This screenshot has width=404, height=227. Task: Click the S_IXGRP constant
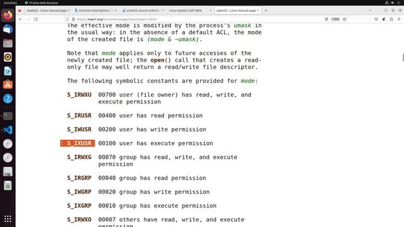tap(80, 206)
